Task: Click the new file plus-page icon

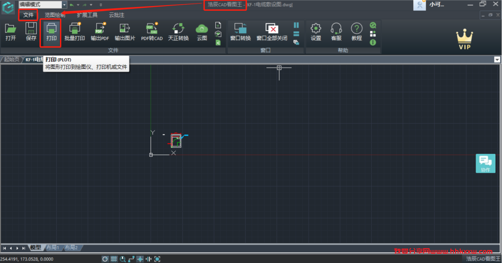Action: point(218,25)
